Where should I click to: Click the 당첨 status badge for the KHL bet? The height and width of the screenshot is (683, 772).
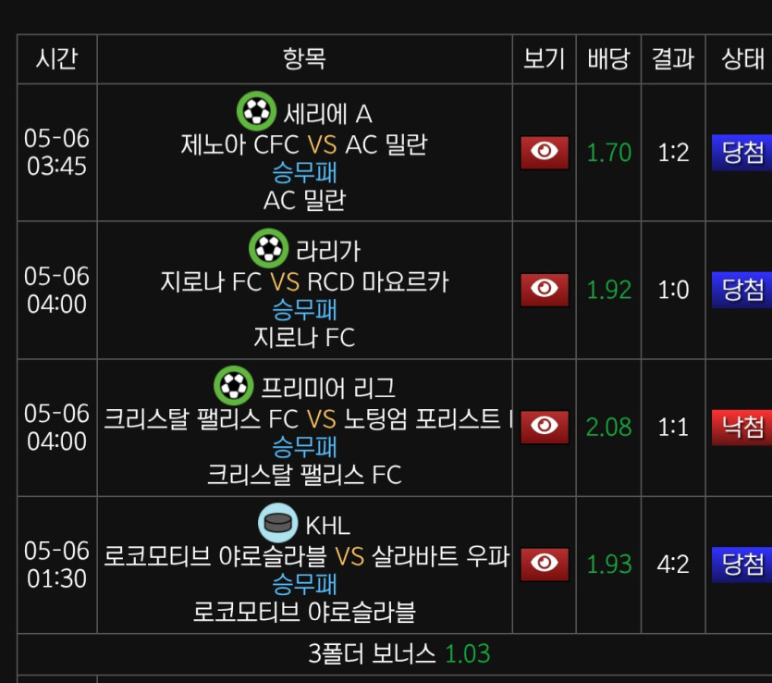coord(741,564)
